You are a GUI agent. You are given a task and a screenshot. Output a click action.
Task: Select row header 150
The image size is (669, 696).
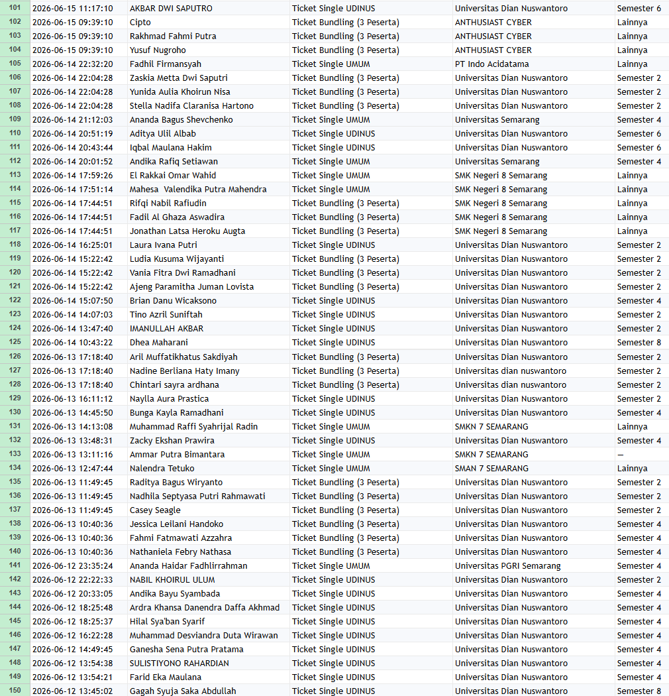tap(15, 691)
